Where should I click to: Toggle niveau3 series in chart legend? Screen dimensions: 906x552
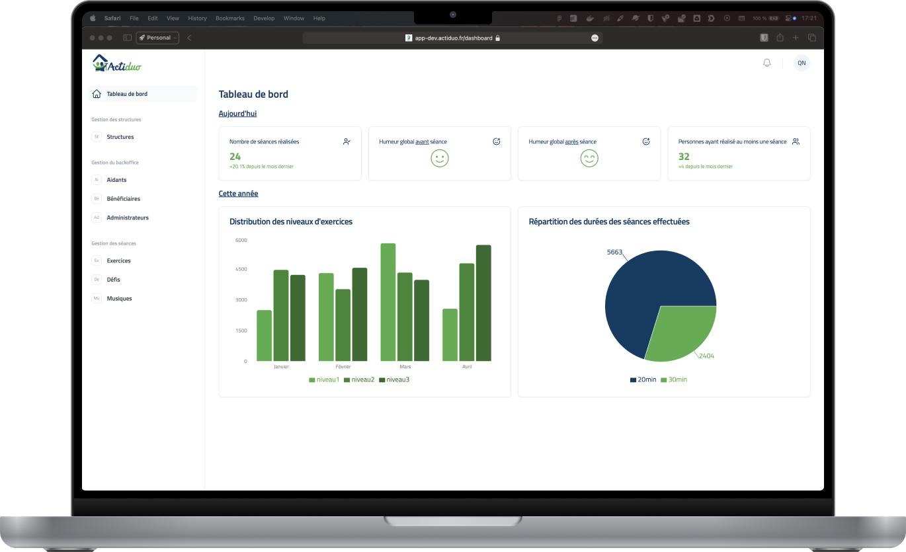point(394,379)
